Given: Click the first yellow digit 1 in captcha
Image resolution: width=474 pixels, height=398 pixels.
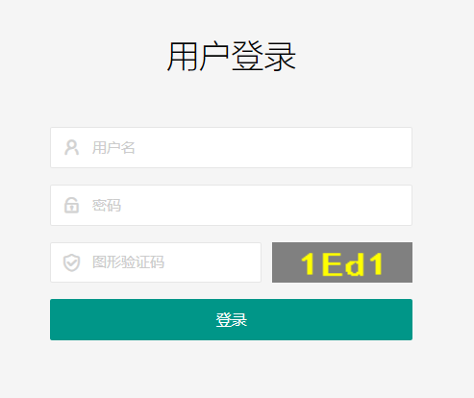Looking at the screenshot, I should click(309, 264).
